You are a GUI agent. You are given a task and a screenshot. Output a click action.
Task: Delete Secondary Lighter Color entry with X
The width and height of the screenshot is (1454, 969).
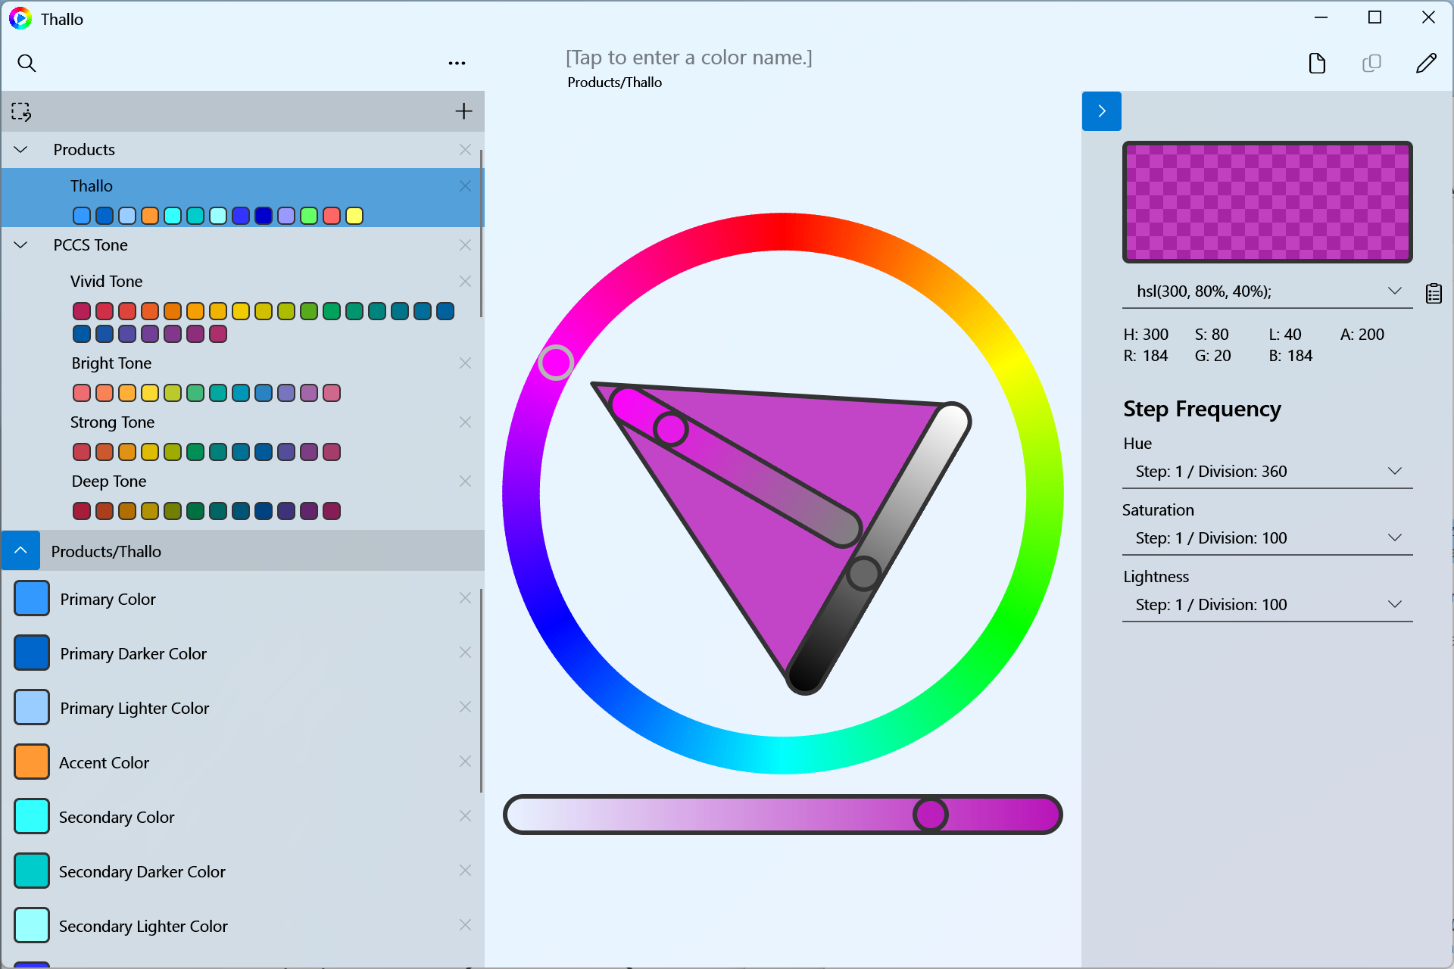[x=465, y=925]
